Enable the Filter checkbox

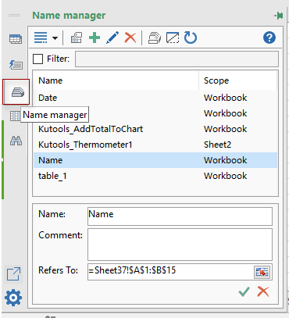coord(37,59)
